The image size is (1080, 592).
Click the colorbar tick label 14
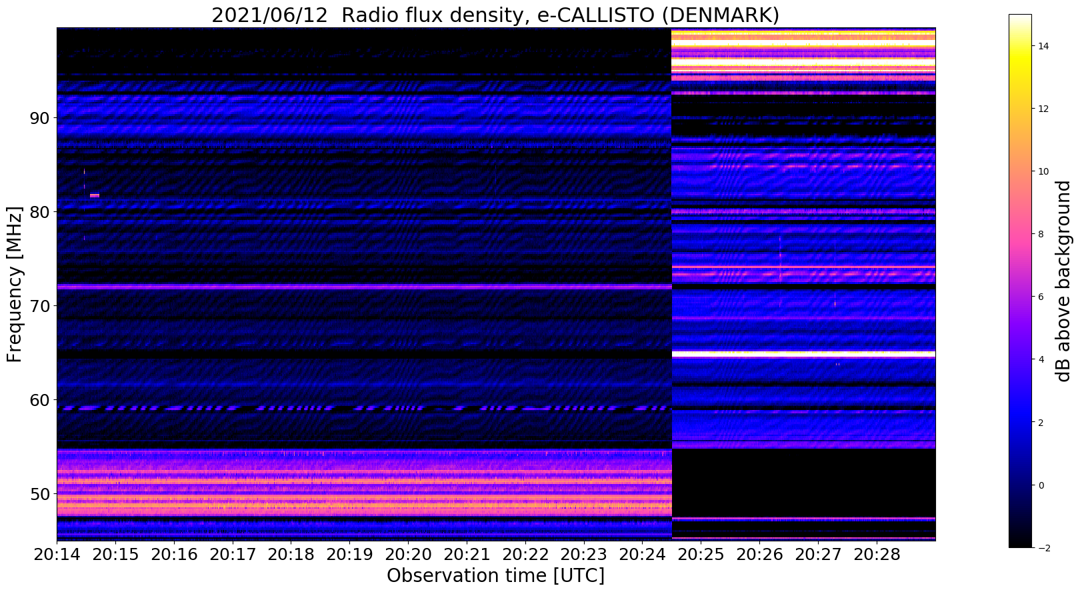[x=1043, y=46]
